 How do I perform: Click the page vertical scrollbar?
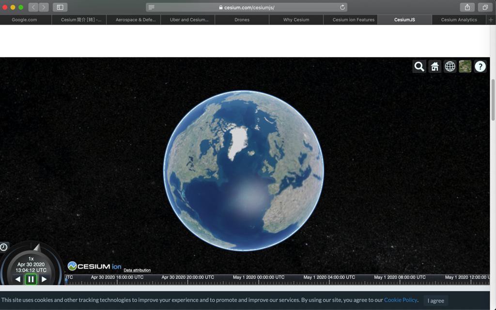(493, 99)
